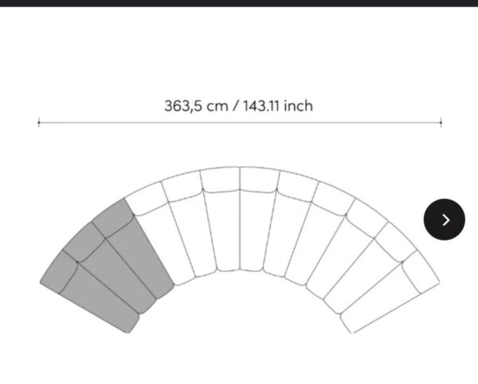
Task: Click the right end tick of the dimension line
Action: tap(441, 123)
